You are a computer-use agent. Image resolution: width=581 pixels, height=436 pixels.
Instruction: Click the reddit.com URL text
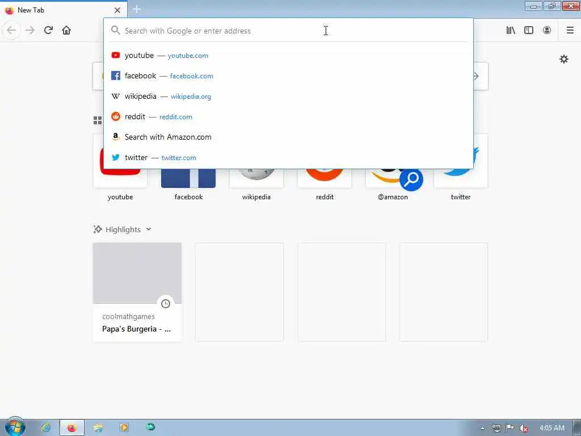(176, 117)
